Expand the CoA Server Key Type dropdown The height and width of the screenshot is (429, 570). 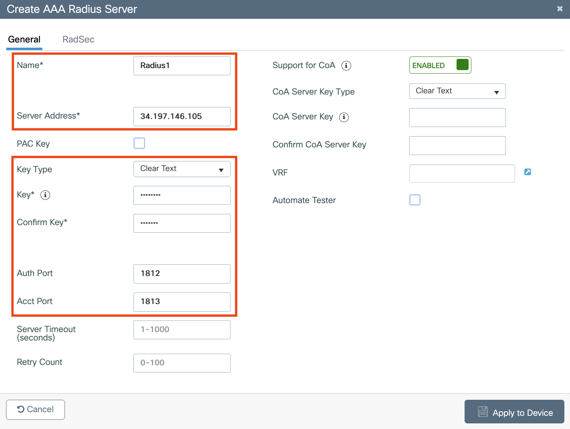pos(457,91)
